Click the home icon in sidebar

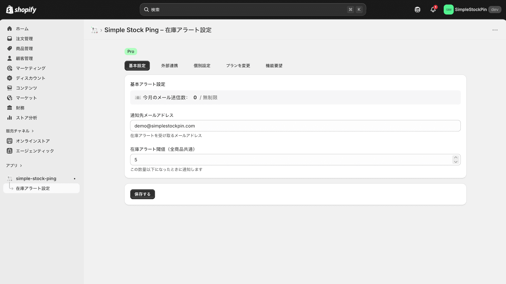9,29
